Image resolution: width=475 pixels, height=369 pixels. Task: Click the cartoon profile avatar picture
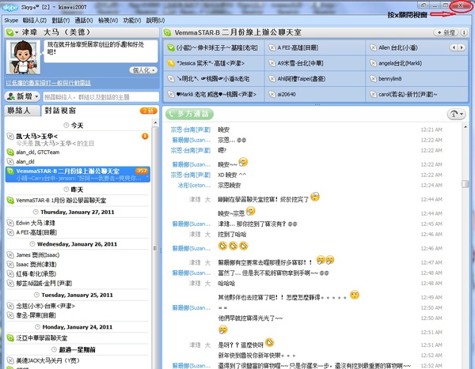point(23,57)
